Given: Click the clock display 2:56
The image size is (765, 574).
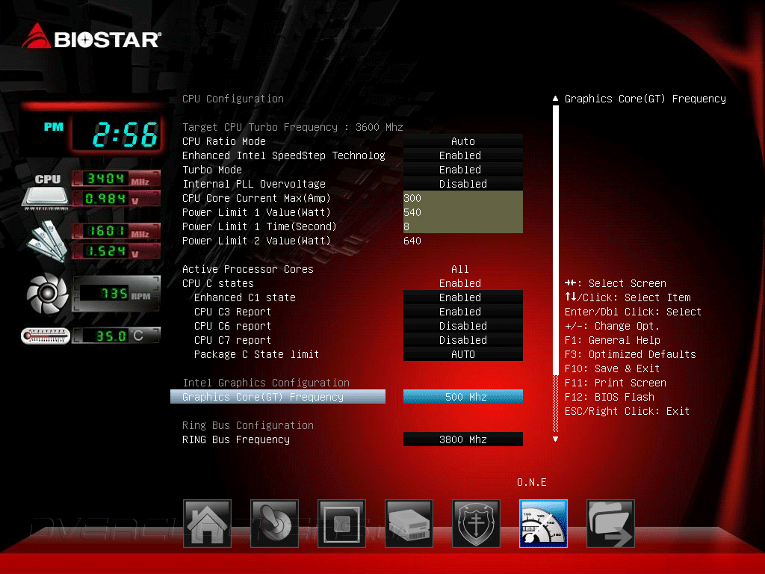Looking at the screenshot, I should [x=117, y=134].
